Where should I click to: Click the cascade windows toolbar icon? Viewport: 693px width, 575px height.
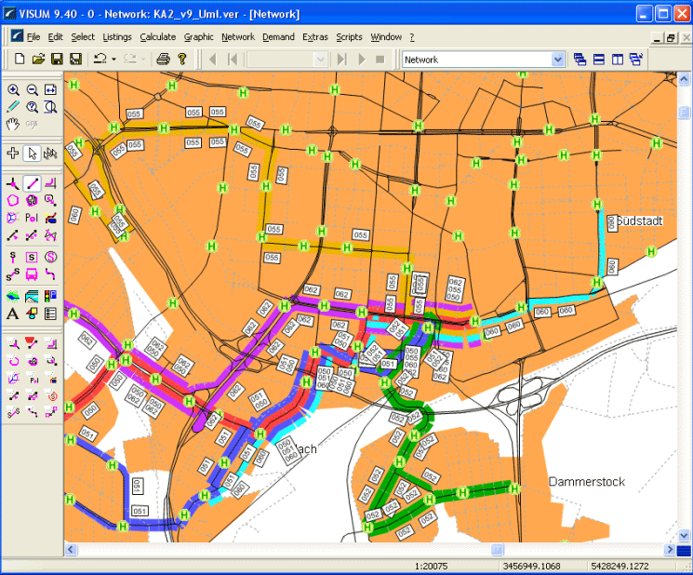pos(580,60)
